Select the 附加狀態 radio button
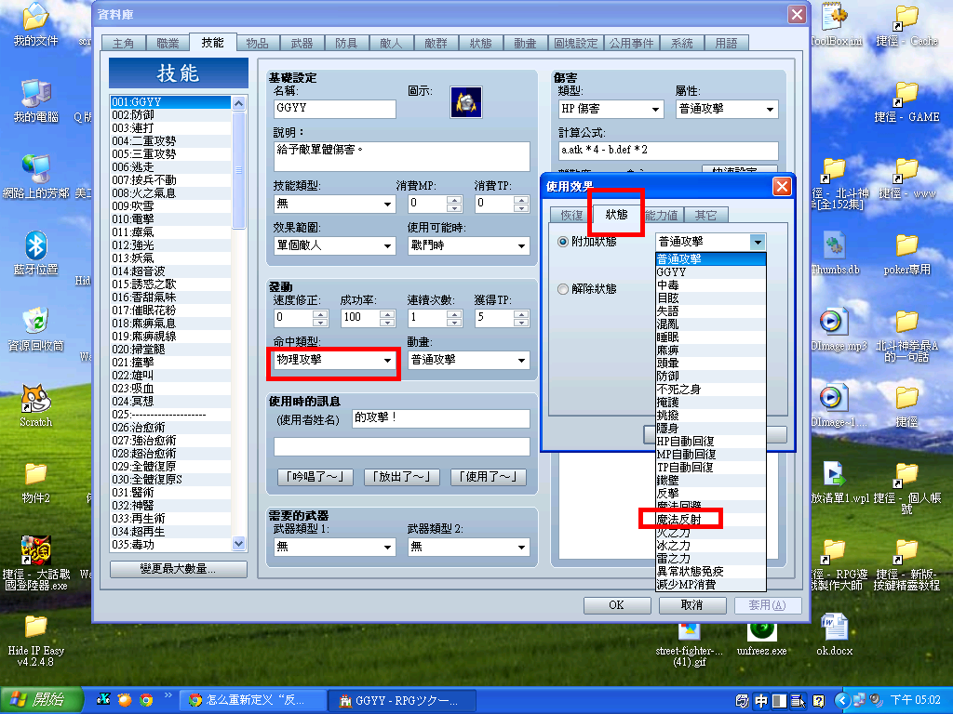 tap(563, 242)
